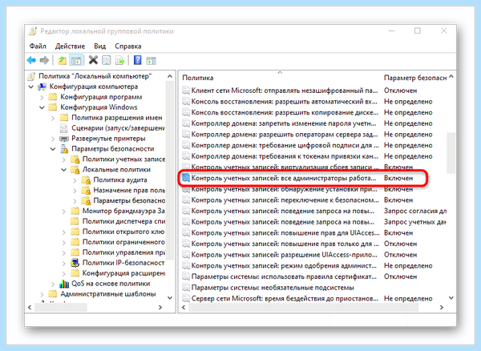The height and width of the screenshot is (351, 481).
Task: Expand Конфигурация программ node
Action: pos(42,98)
